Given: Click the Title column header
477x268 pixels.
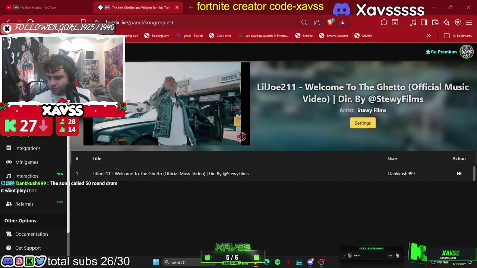Looking at the screenshot, I should pos(97,159).
